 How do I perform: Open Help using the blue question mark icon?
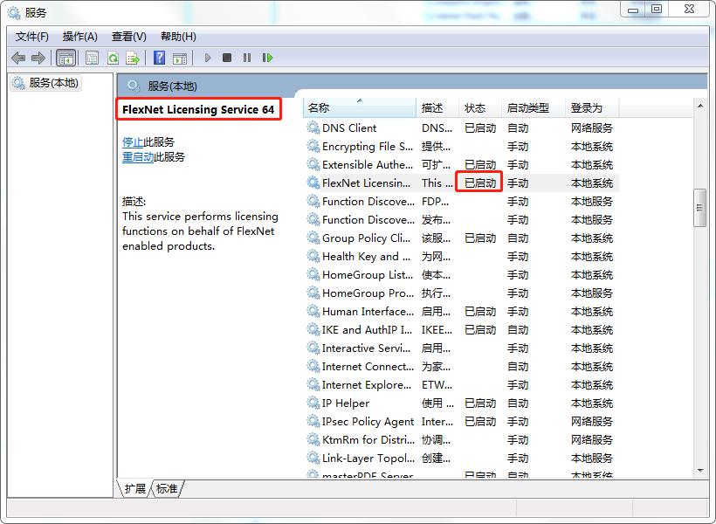pyautogui.click(x=159, y=58)
